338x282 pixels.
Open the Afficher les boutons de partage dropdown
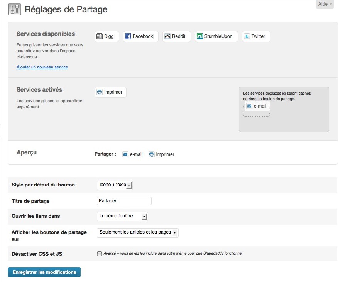137,232
